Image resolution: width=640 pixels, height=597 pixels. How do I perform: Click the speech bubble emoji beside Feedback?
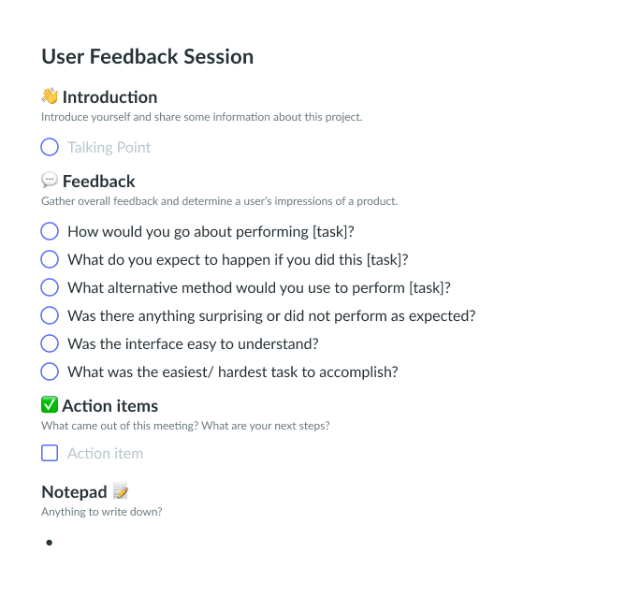pyautogui.click(x=50, y=181)
